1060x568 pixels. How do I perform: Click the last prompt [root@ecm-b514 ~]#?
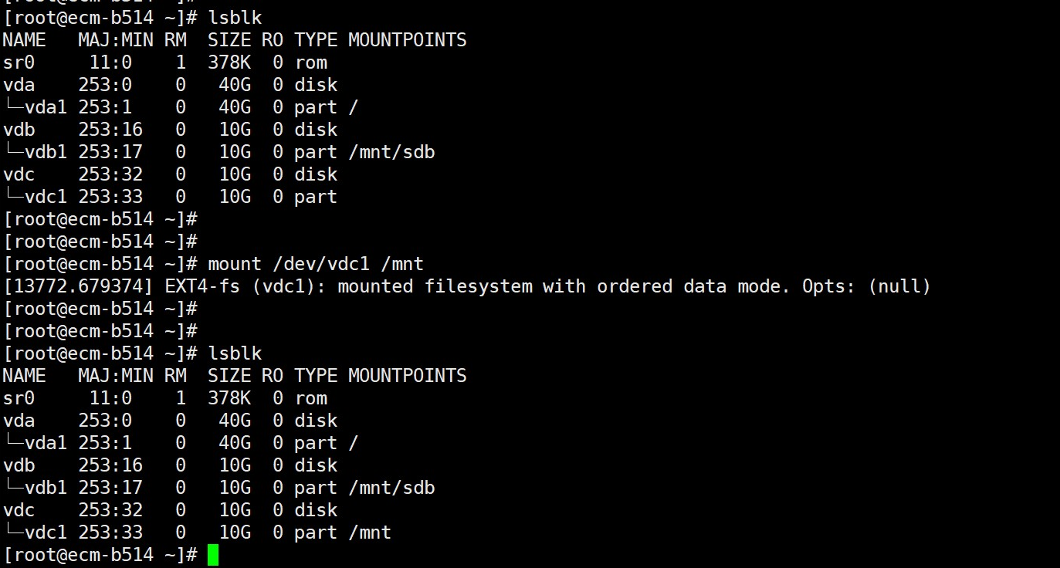click(x=100, y=555)
